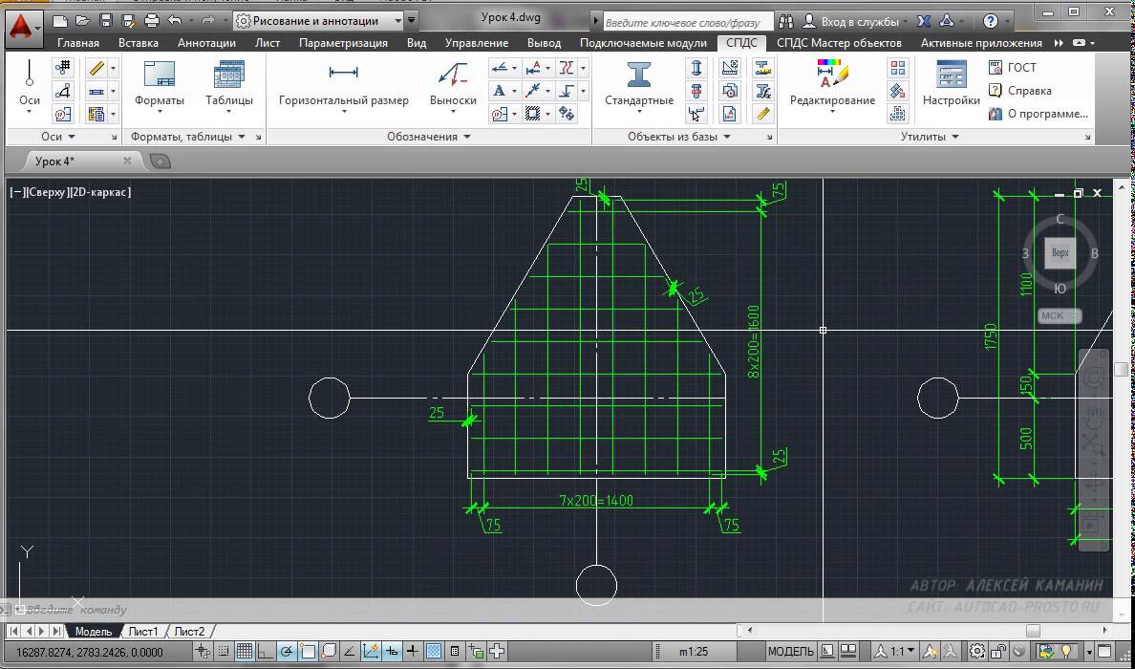The height and width of the screenshot is (669, 1135).
Task: Toggle transparency display in status bar
Action: [x=434, y=652]
